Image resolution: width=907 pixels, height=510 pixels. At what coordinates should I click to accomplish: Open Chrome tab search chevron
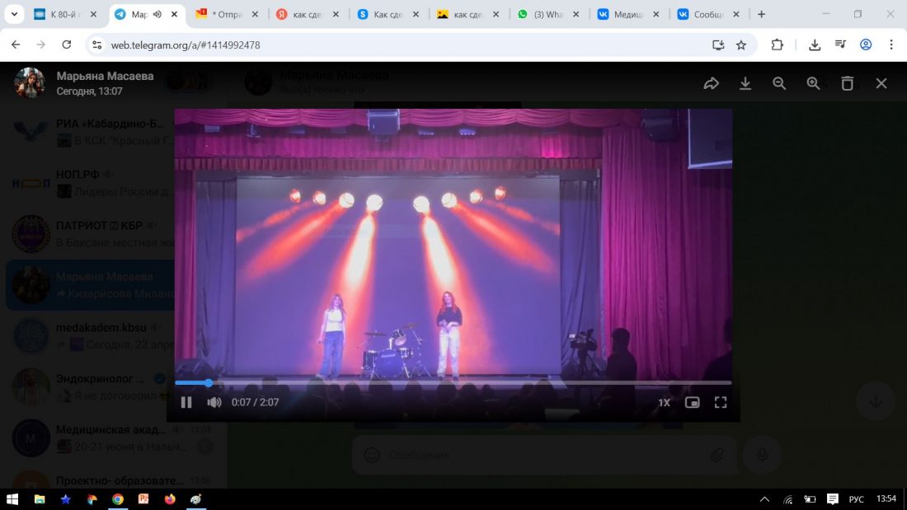(x=14, y=14)
